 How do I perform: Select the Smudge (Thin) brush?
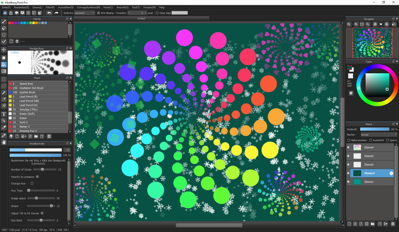tap(38, 109)
